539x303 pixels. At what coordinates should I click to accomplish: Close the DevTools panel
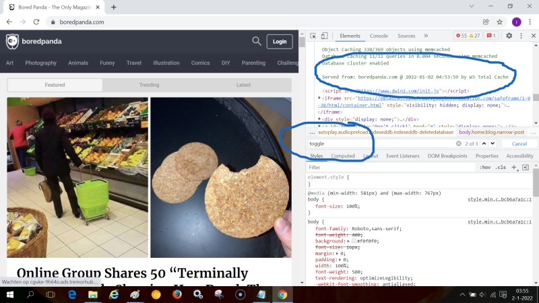(x=534, y=36)
